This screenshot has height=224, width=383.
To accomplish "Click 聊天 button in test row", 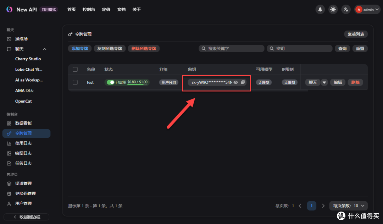I will click(313, 82).
